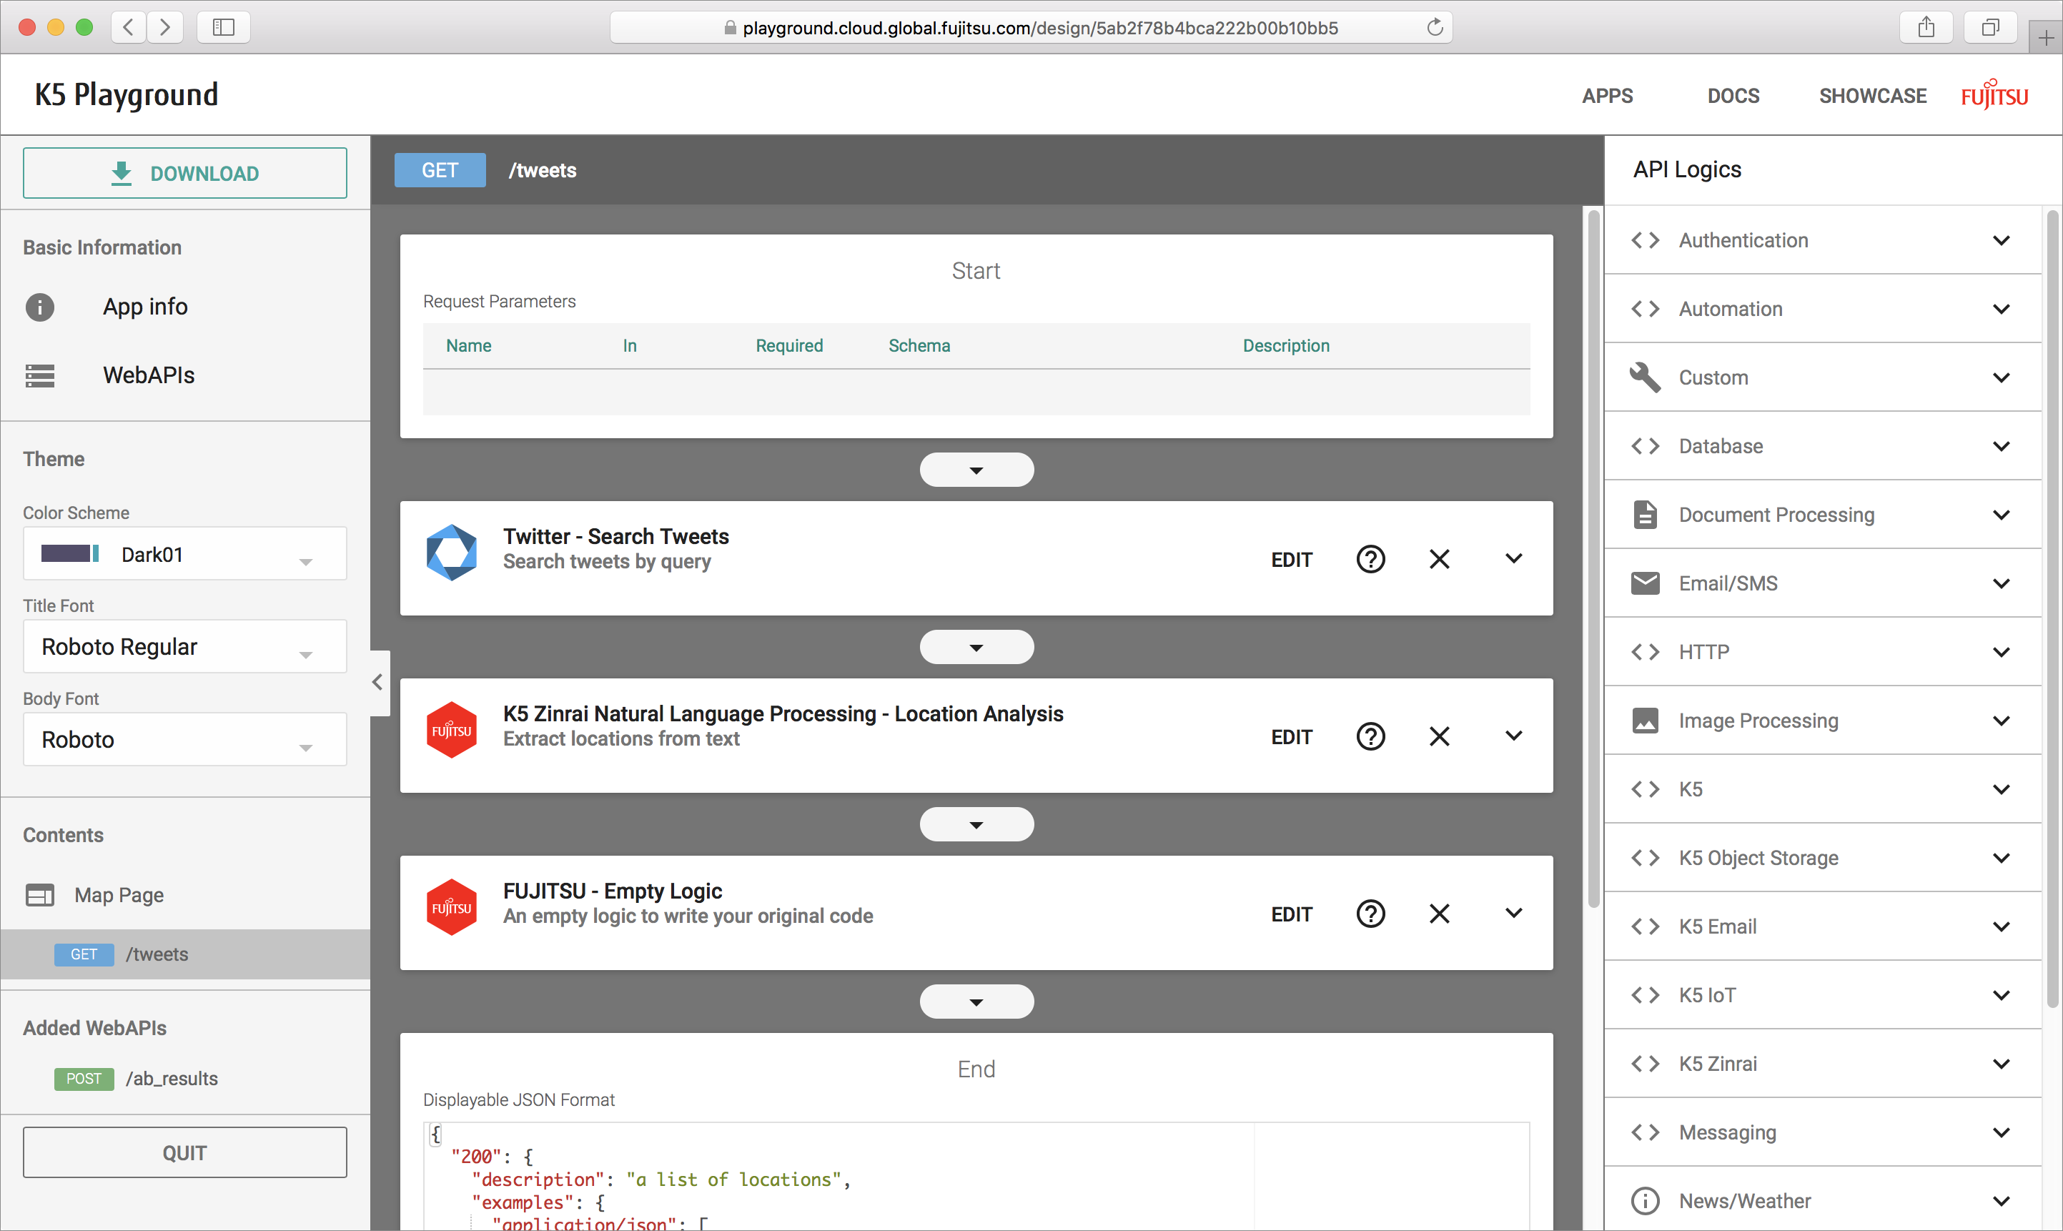Click Fujitsu logo on Empty Logic card
Image resolution: width=2063 pixels, height=1231 pixels.
(451, 907)
